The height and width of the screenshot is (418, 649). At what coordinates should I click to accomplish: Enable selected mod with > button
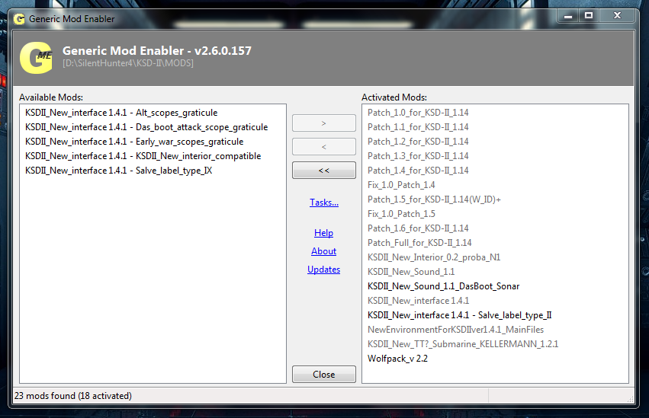tap(323, 123)
